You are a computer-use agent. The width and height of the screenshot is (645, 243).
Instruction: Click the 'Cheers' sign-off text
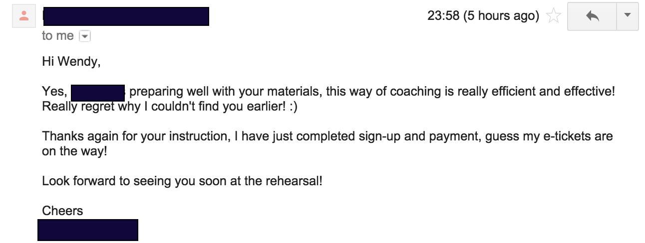pyautogui.click(x=62, y=211)
